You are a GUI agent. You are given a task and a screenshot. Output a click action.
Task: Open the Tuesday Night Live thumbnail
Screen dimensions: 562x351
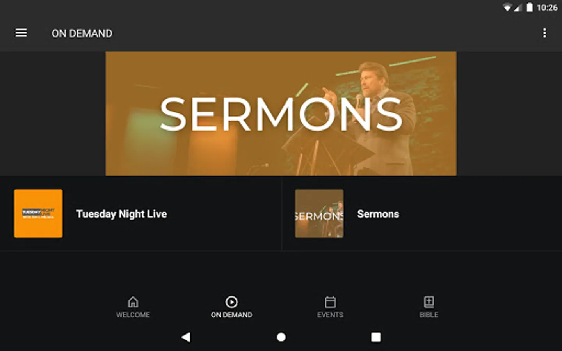38,213
